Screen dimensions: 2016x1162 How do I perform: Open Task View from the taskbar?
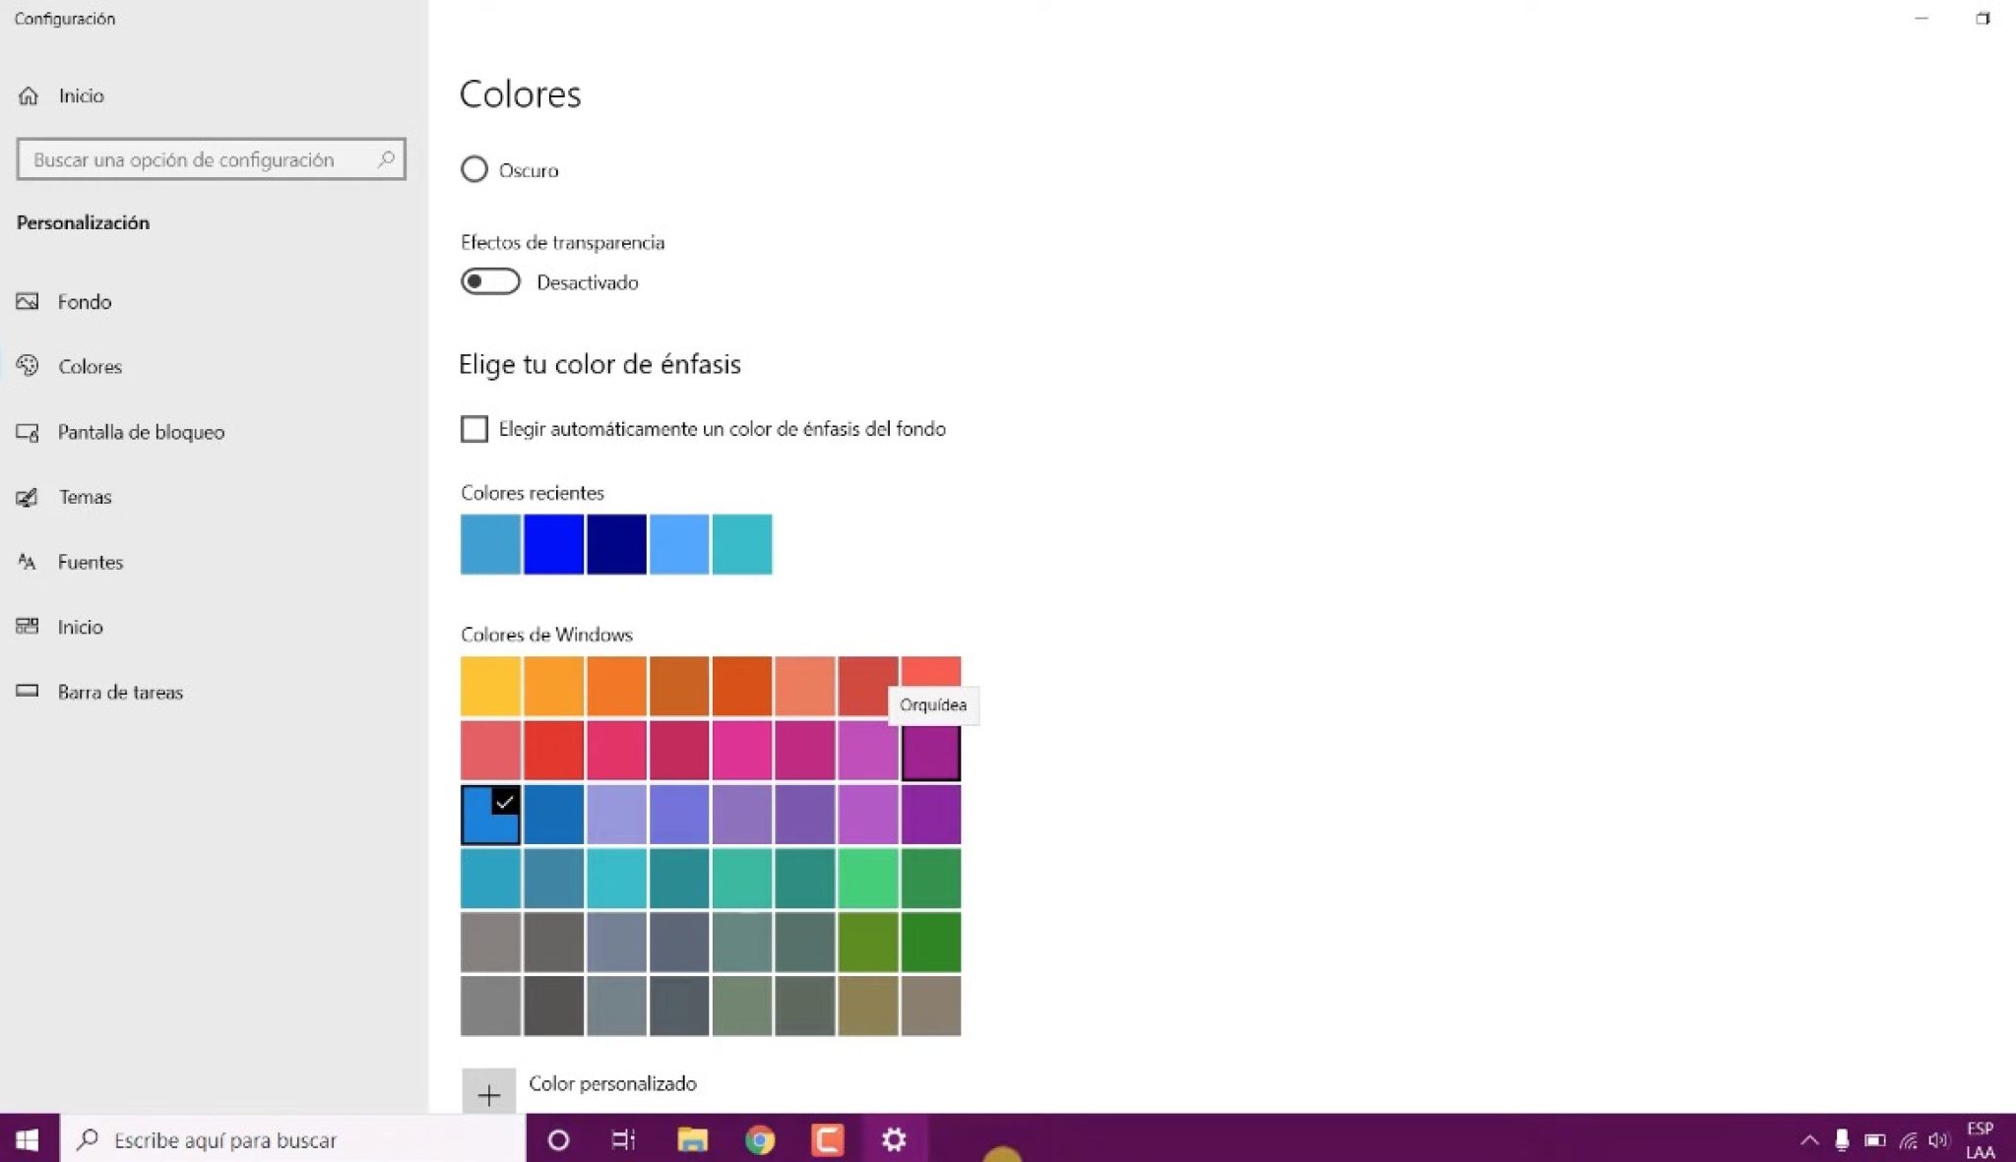(625, 1139)
